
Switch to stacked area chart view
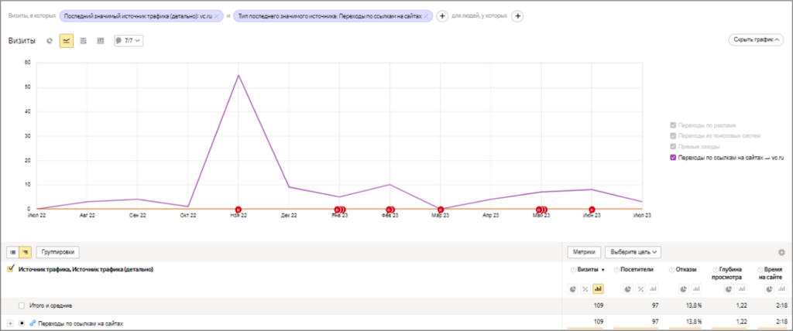point(83,40)
